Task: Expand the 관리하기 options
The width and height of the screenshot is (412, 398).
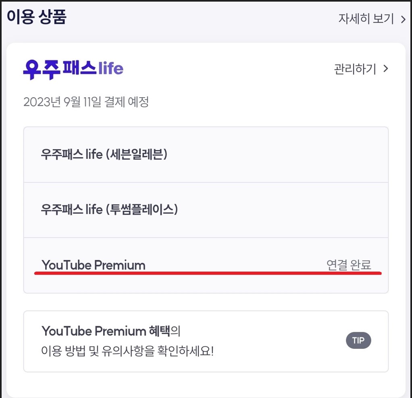Action: click(355, 69)
